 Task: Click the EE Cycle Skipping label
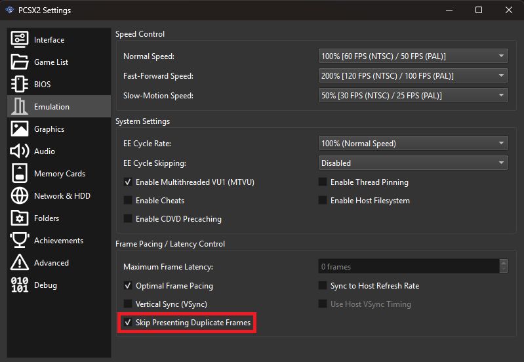point(154,163)
